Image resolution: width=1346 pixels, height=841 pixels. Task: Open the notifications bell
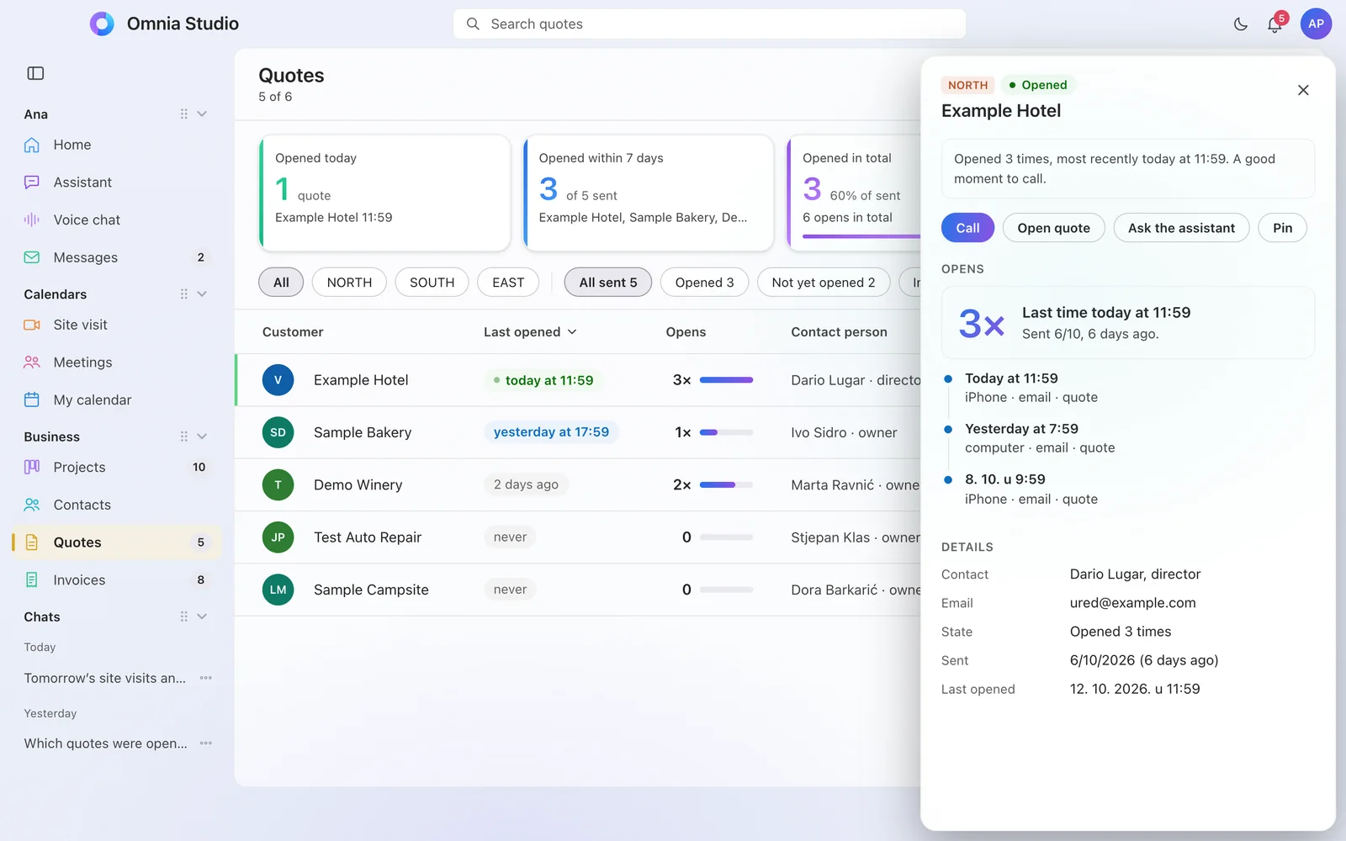pos(1274,24)
